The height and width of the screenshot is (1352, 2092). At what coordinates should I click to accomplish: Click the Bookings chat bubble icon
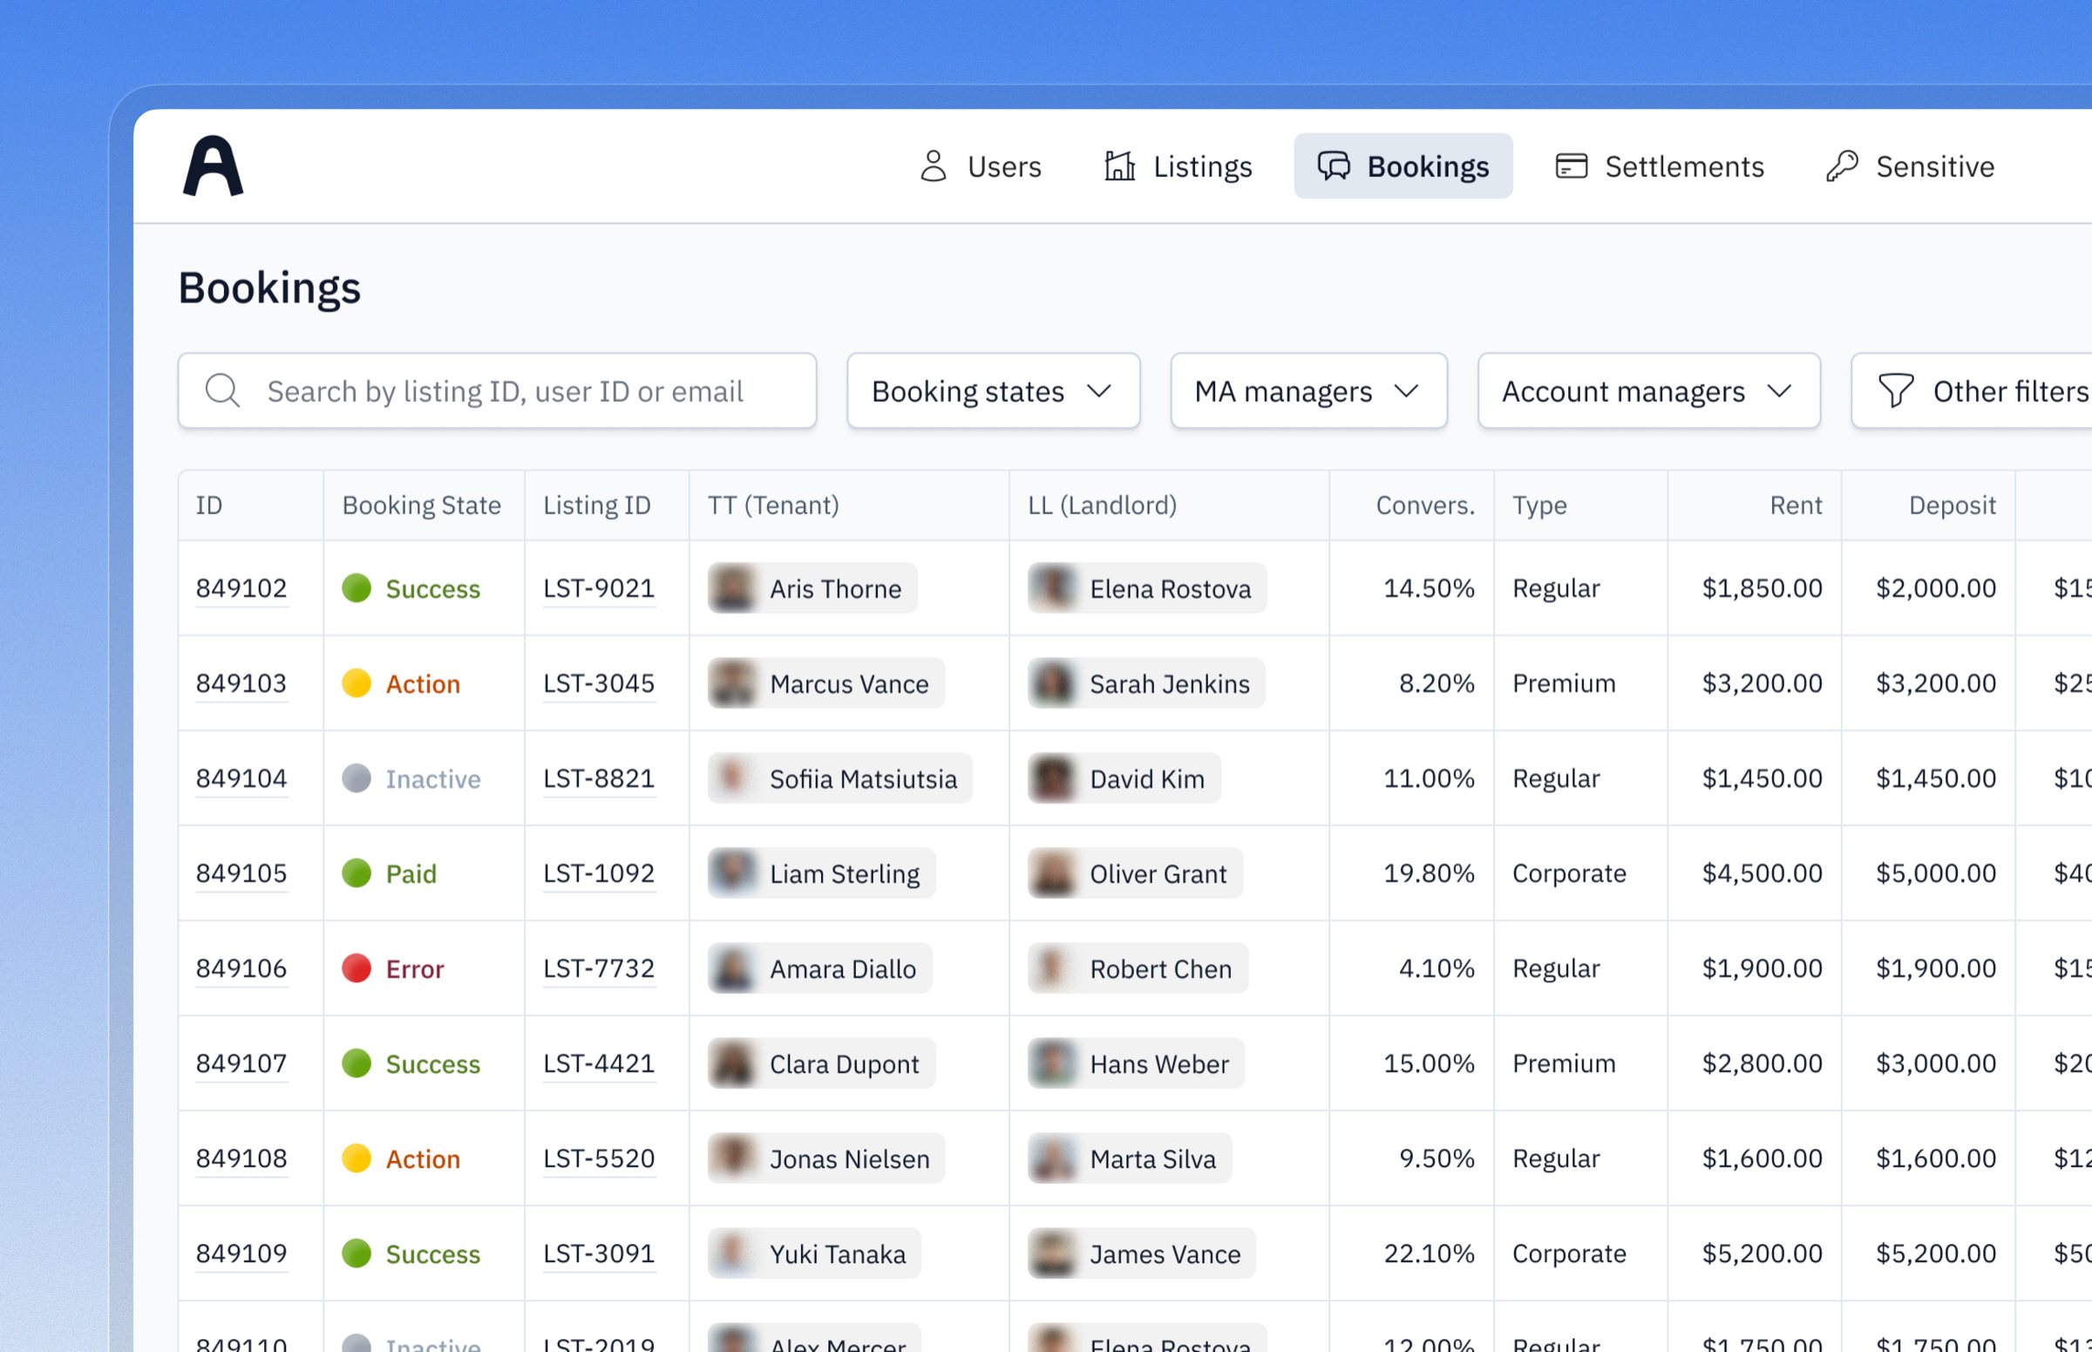pos(1334,166)
